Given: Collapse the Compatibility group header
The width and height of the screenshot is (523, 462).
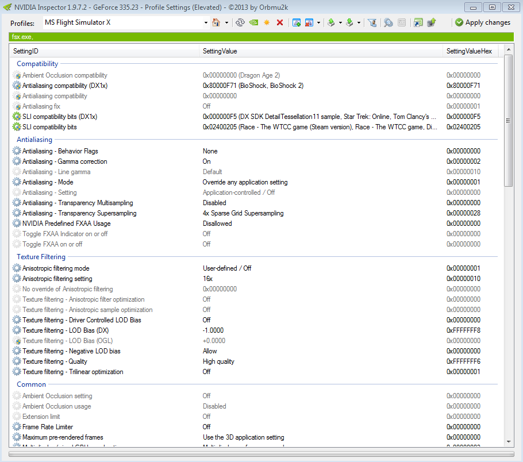Looking at the screenshot, I should pos(37,63).
